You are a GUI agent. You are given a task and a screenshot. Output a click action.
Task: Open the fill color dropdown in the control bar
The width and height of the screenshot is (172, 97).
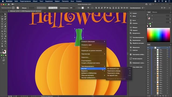[15, 8]
